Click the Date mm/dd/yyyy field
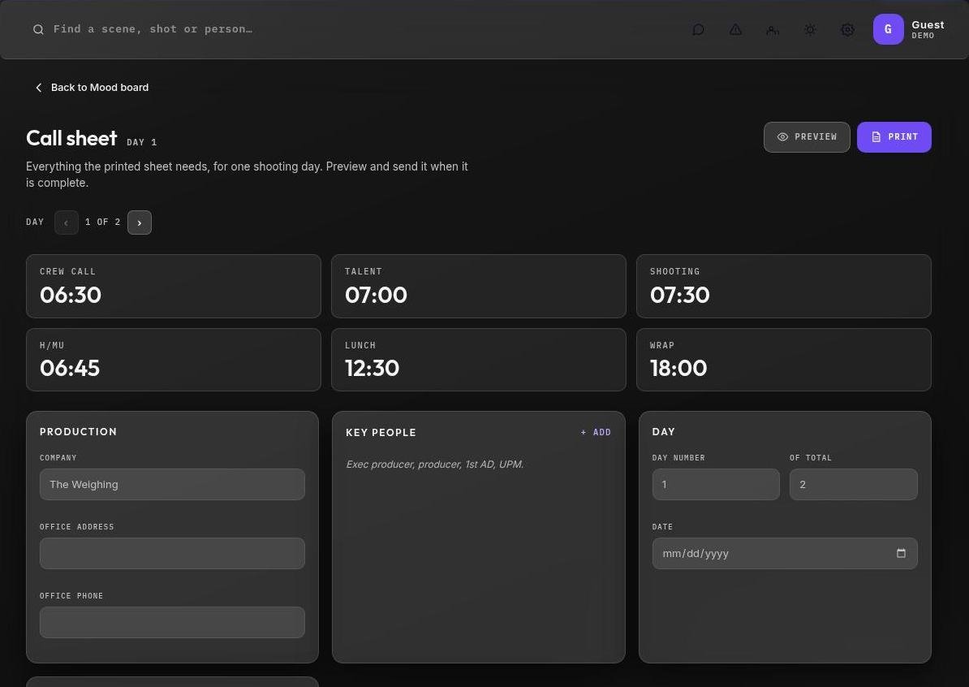 [785, 554]
